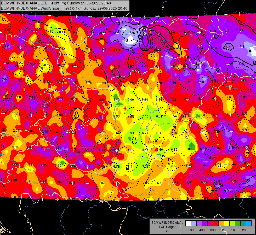This screenshot has width=256, height=235.
Task: Click the orange legend swatch
Action: click(x=221, y=224)
